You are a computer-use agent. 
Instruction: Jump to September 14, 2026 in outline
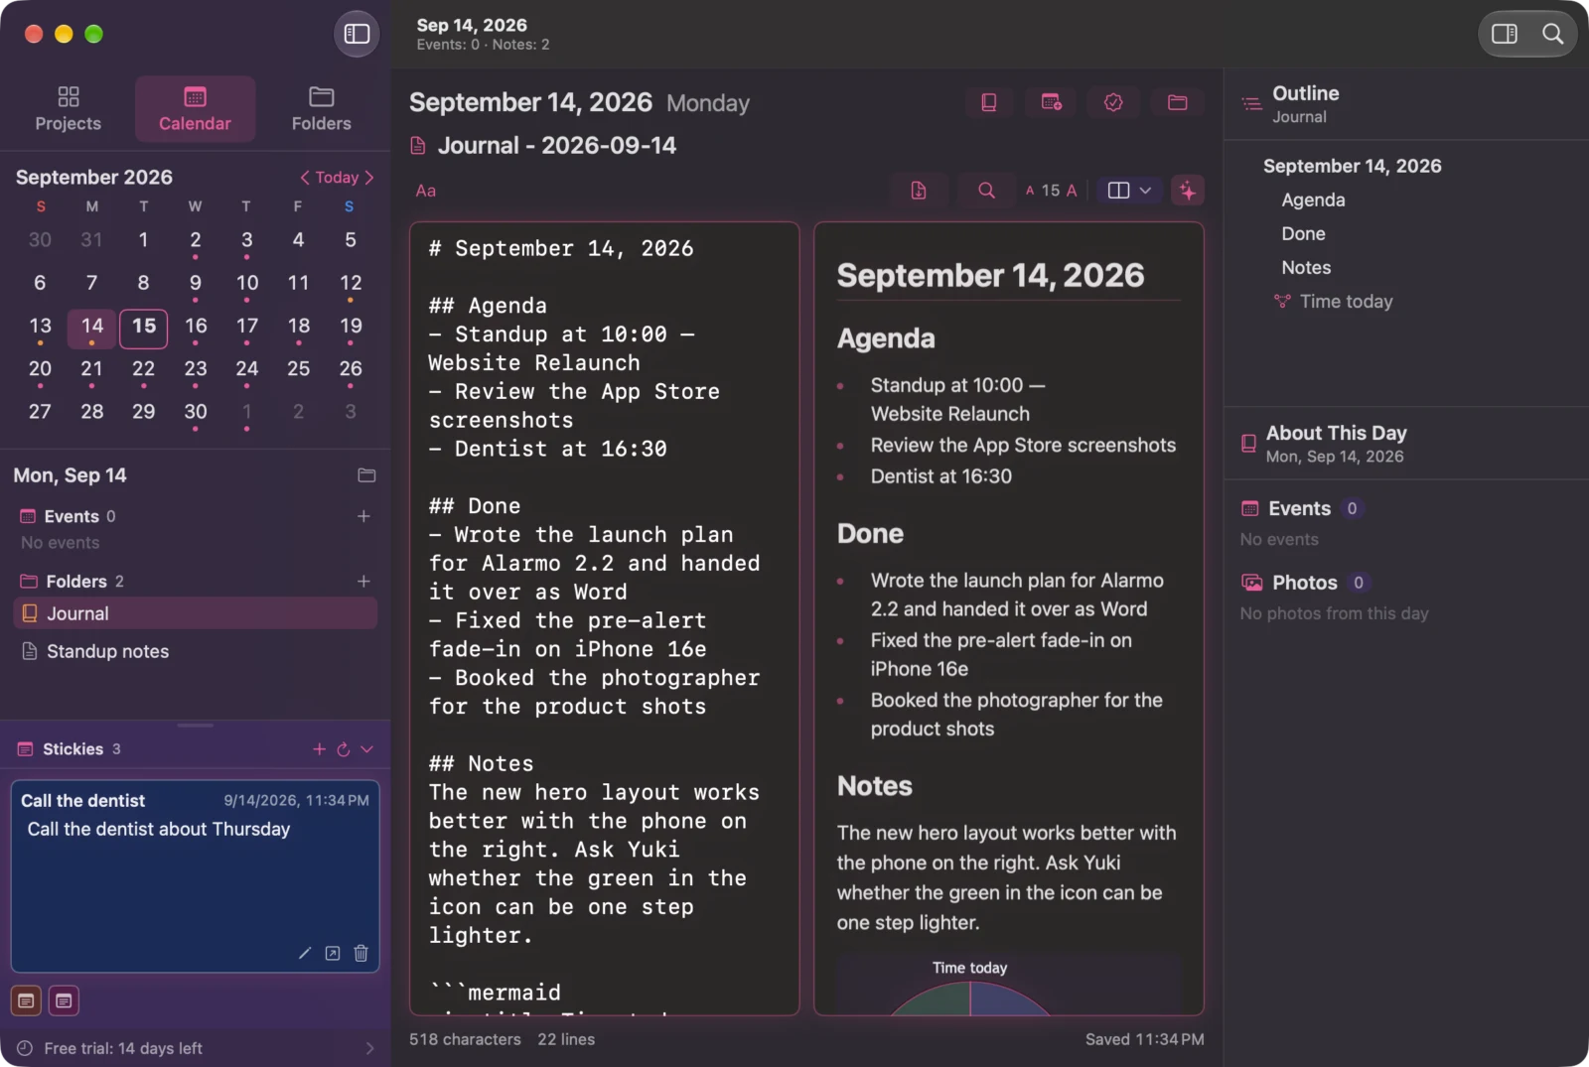(x=1352, y=166)
